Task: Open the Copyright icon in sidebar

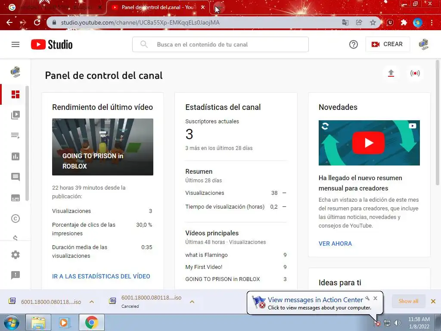Action: (16, 219)
